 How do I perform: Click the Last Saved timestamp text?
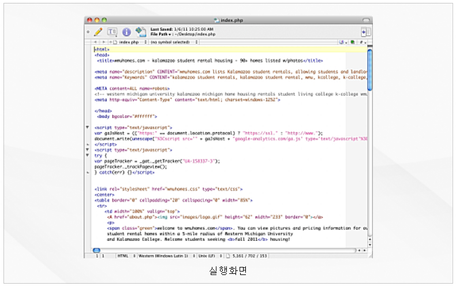182,29
